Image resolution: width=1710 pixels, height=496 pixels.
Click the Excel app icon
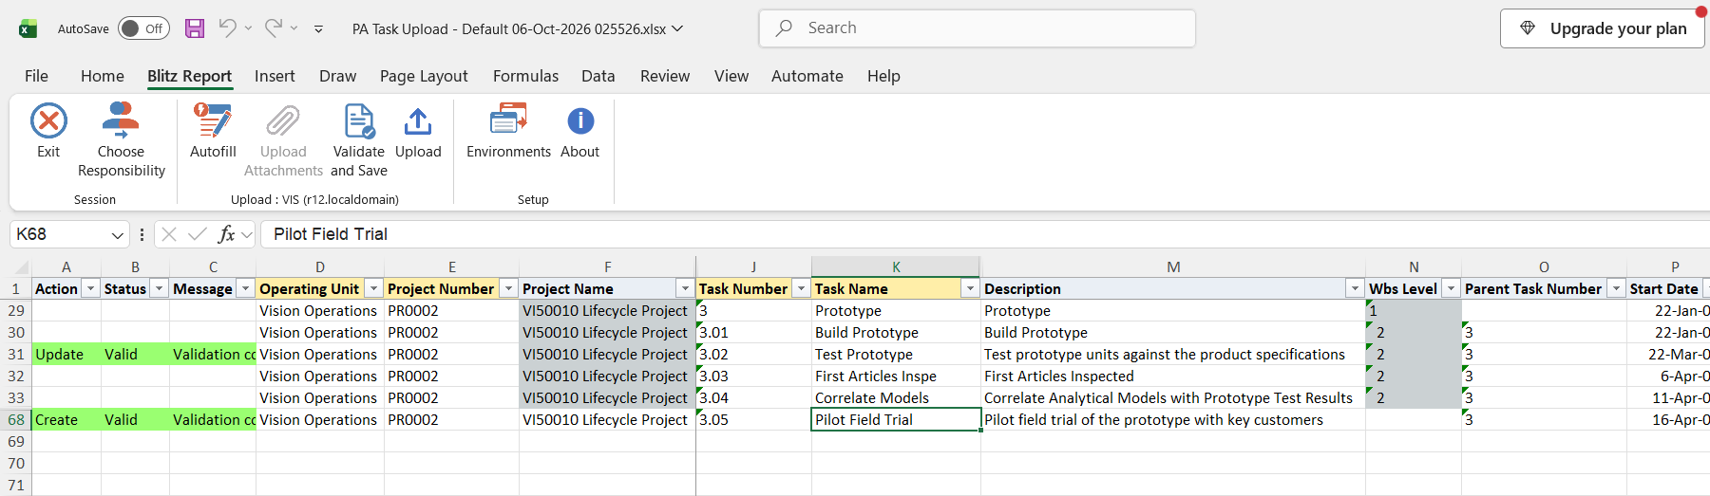(x=28, y=28)
